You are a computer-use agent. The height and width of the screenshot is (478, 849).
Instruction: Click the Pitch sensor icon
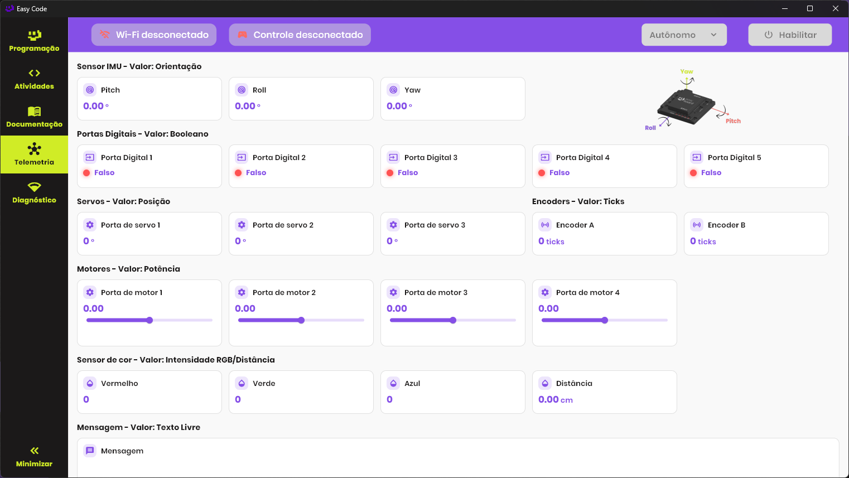[x=90, y=90]
